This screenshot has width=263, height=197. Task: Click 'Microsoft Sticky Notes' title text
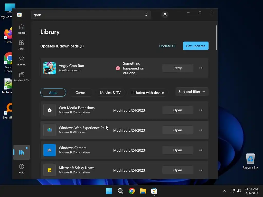(x=77, y=168)
